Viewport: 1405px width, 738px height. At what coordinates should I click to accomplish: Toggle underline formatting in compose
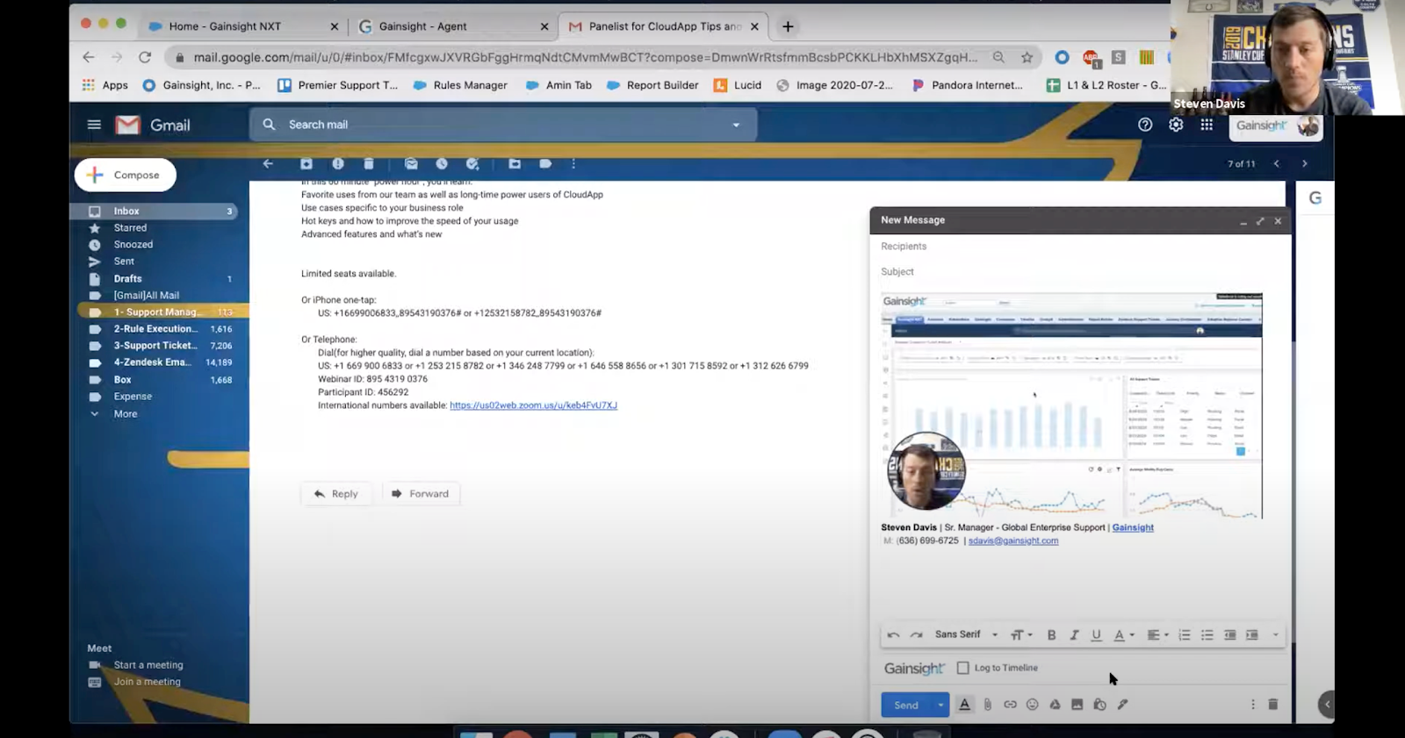click(1096, 635)
